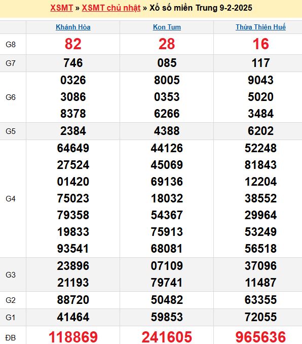
Task: Click Kon Tum special prize 241605
Action: tap(167, 337)
